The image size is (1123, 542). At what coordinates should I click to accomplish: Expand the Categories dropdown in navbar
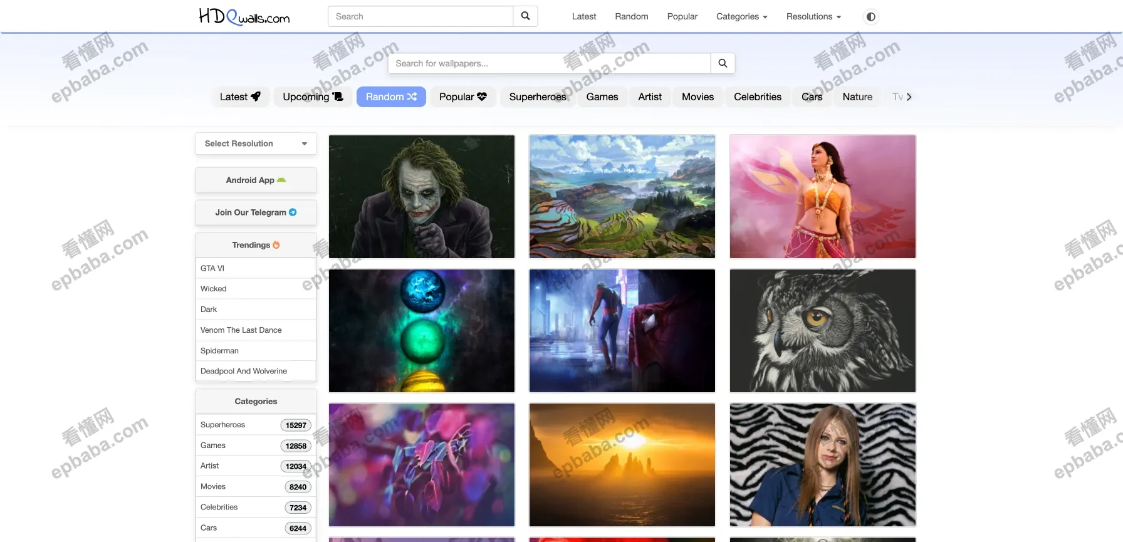(741, 16)
